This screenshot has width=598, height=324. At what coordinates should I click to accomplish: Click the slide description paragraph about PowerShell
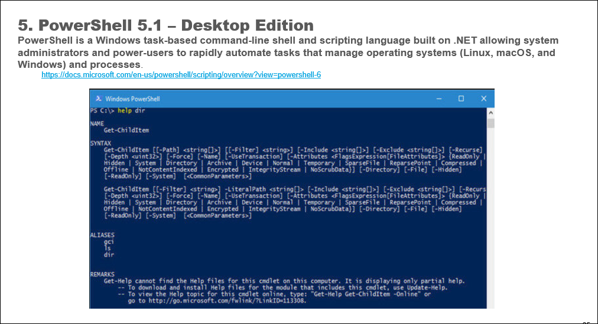click(288, 53)
